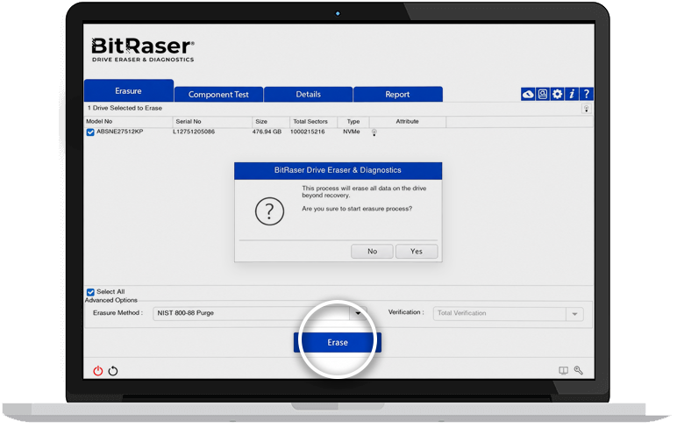
Task: Click the 476.94 GB size cell
Action: tap(267, 132)
